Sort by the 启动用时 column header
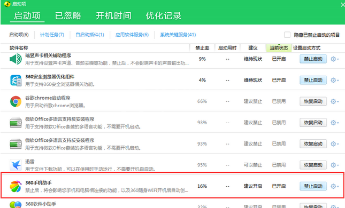This screenshot has height=208, width=345. (x=227, y=48)
